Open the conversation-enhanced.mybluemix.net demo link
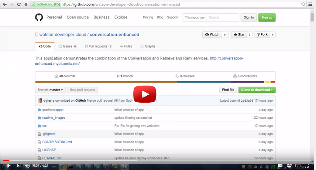 click(139, 61)
